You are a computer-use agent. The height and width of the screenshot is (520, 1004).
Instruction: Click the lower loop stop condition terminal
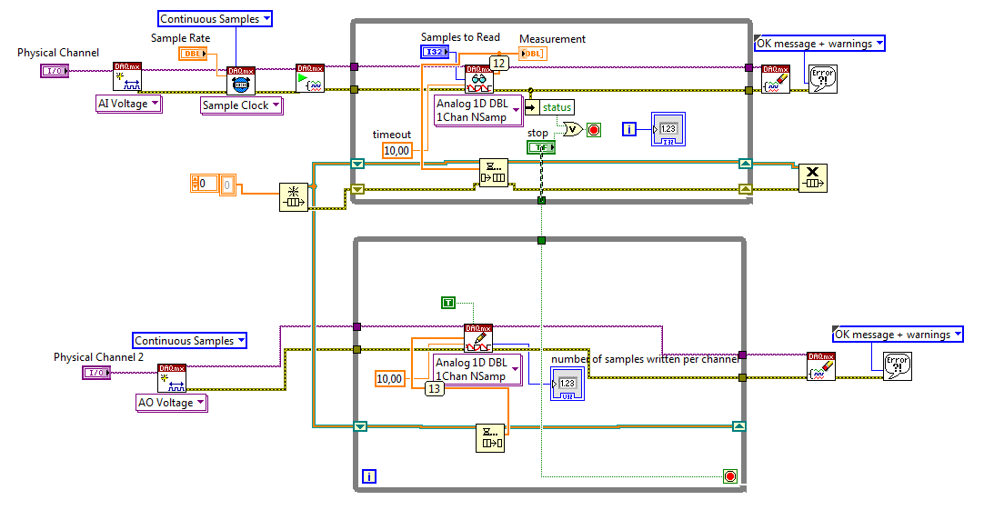(730, 475)
